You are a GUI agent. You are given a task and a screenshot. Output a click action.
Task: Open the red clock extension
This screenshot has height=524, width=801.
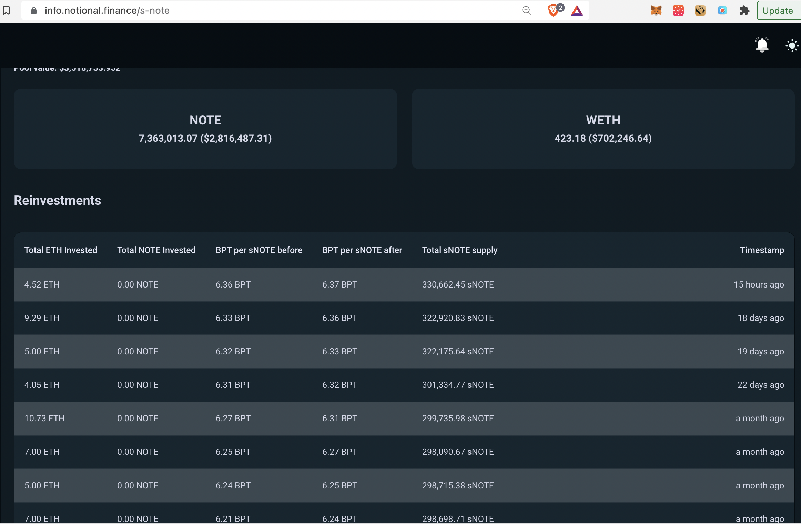pyautogui.click(x=678, y=10)
